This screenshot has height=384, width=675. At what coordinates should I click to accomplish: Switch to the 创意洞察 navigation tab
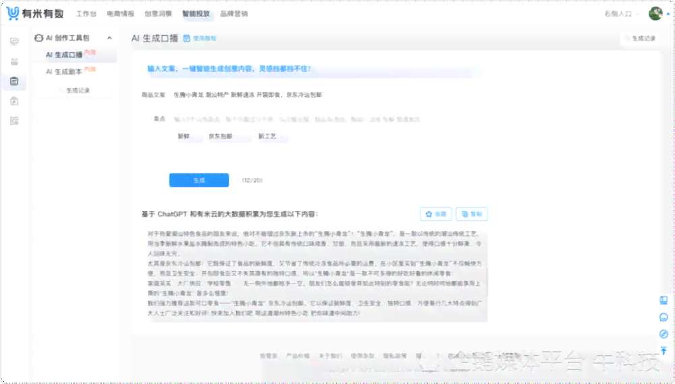pyautogui.click(x=158, y=13)
